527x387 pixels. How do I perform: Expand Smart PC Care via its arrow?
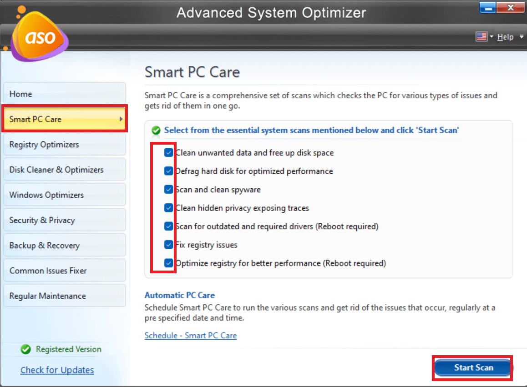click(121, 119)
